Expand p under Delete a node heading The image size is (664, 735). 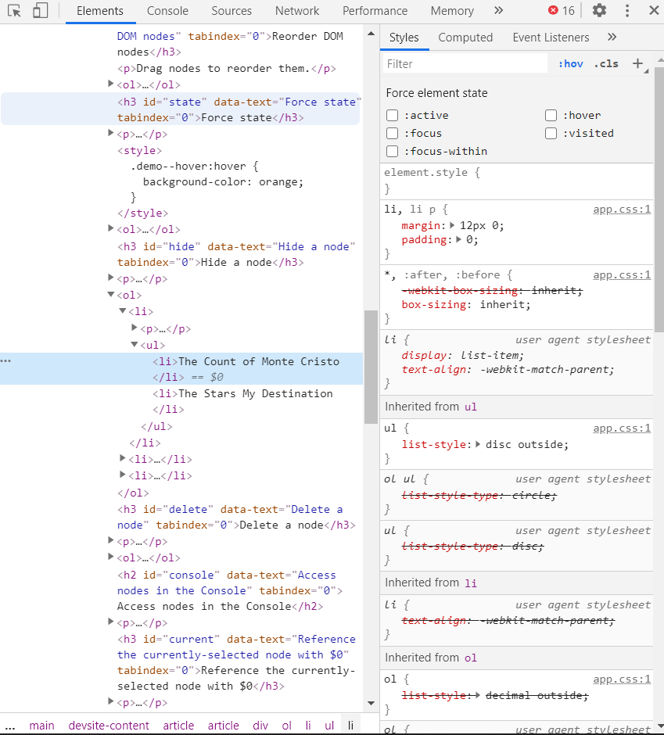pos(111,540)
